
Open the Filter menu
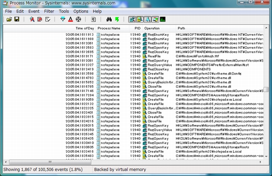pos(49,11)
